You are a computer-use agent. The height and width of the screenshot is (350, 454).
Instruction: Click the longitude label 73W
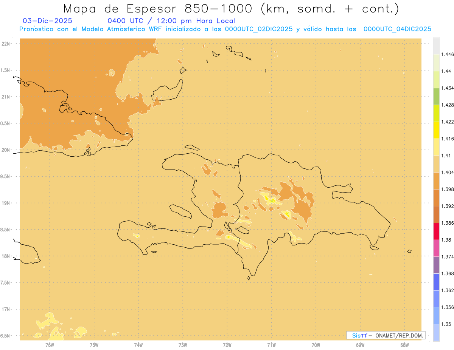tap(183, 345)
